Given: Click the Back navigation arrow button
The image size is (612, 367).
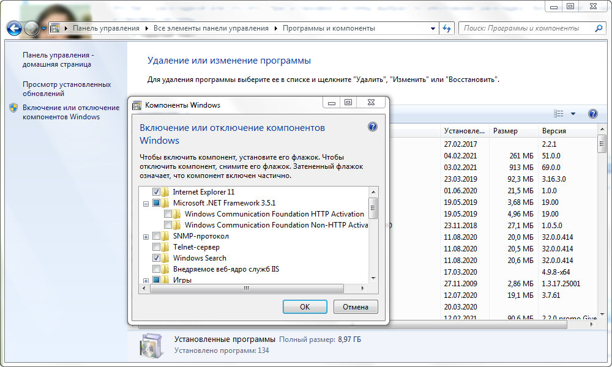Looking at the screenshot, I should click(x=14, y=28).
